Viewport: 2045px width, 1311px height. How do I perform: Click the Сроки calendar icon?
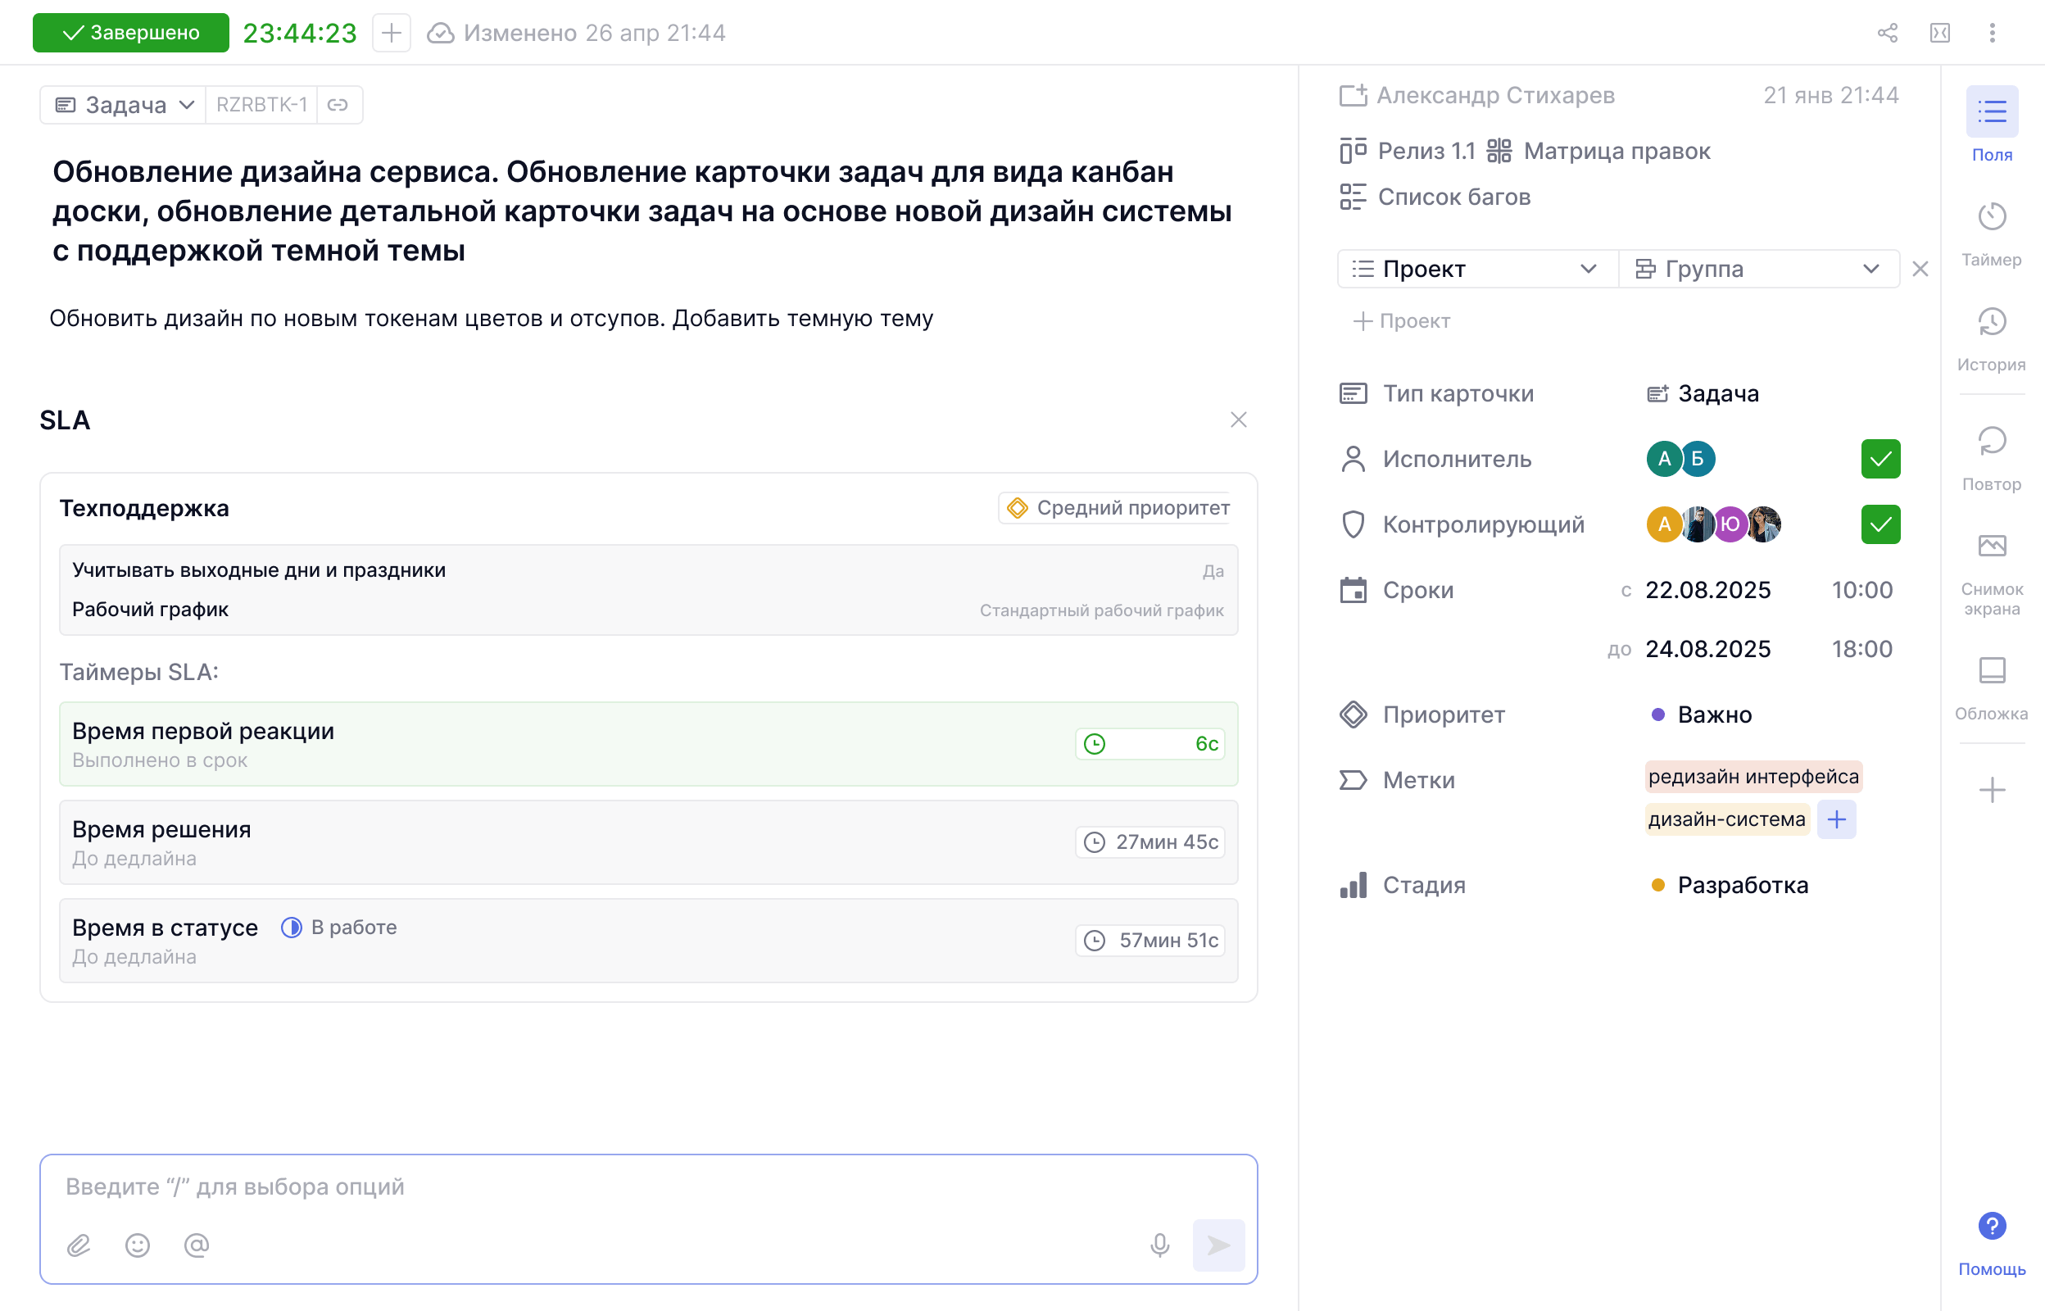click(1354, 590)
